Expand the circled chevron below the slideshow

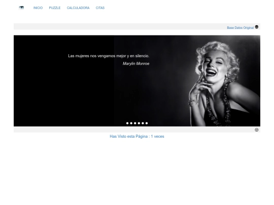click(x=257, y=130)
